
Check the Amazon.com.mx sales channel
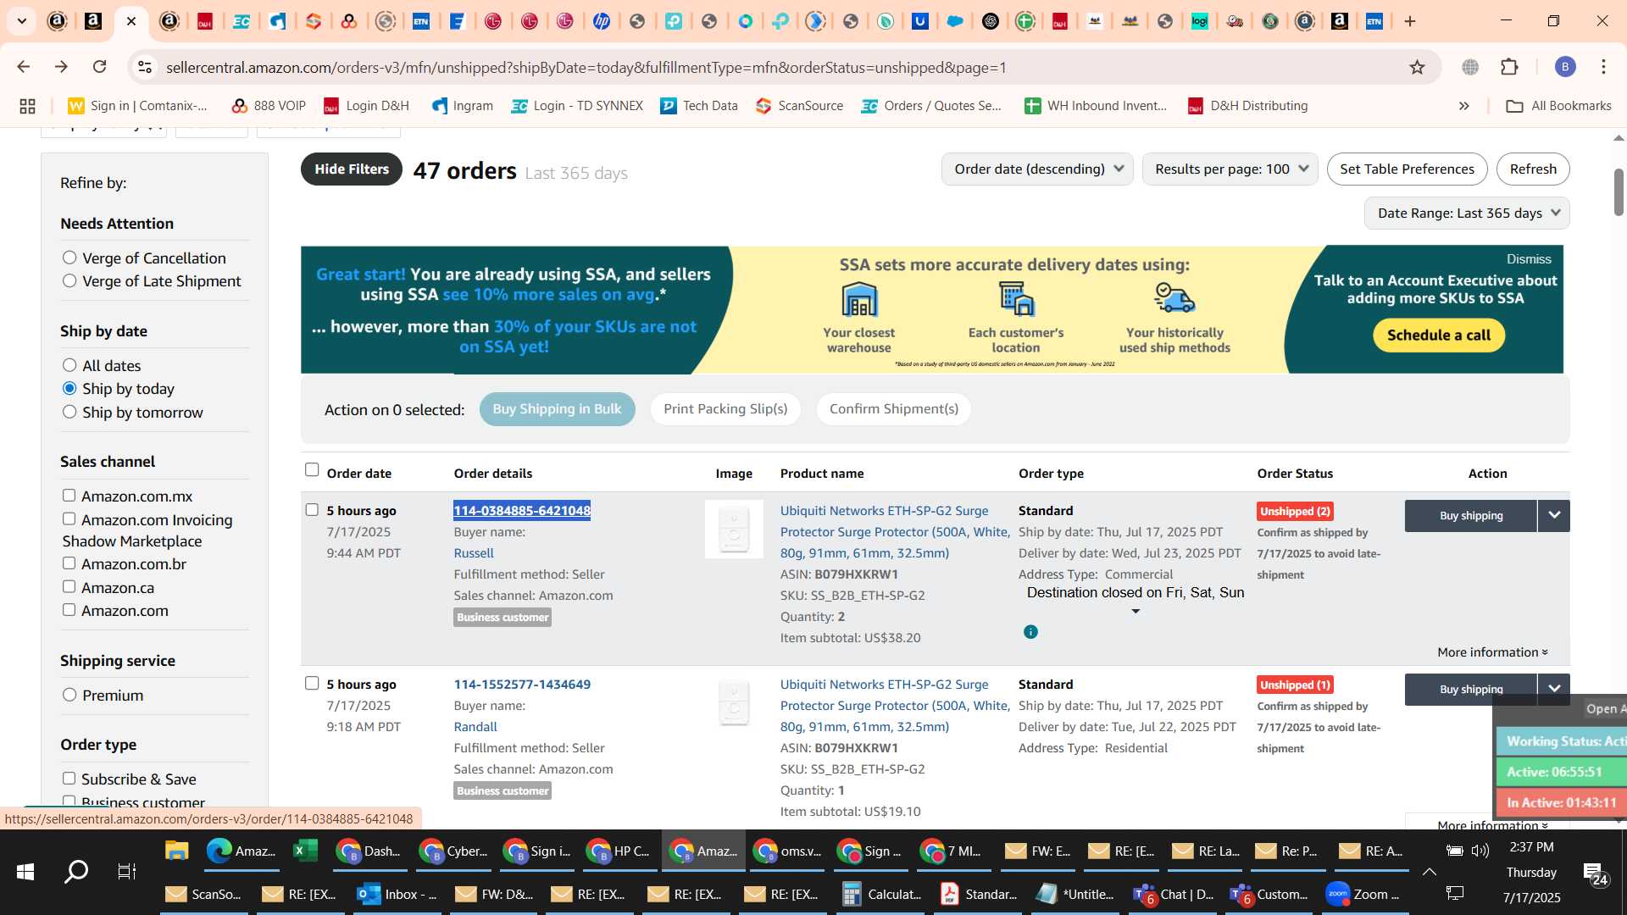point(69,496)
